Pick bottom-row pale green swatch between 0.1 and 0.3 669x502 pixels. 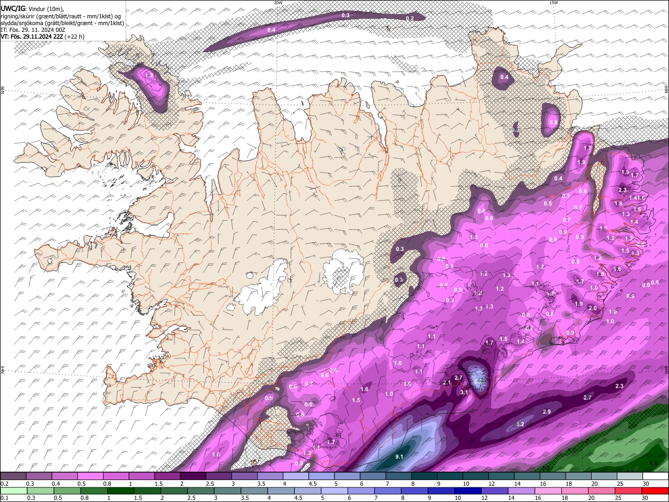13,491
